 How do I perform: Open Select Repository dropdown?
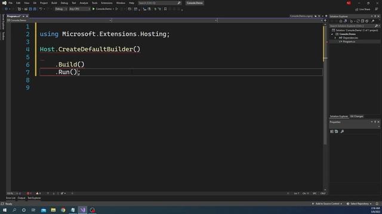pos(359,204)
